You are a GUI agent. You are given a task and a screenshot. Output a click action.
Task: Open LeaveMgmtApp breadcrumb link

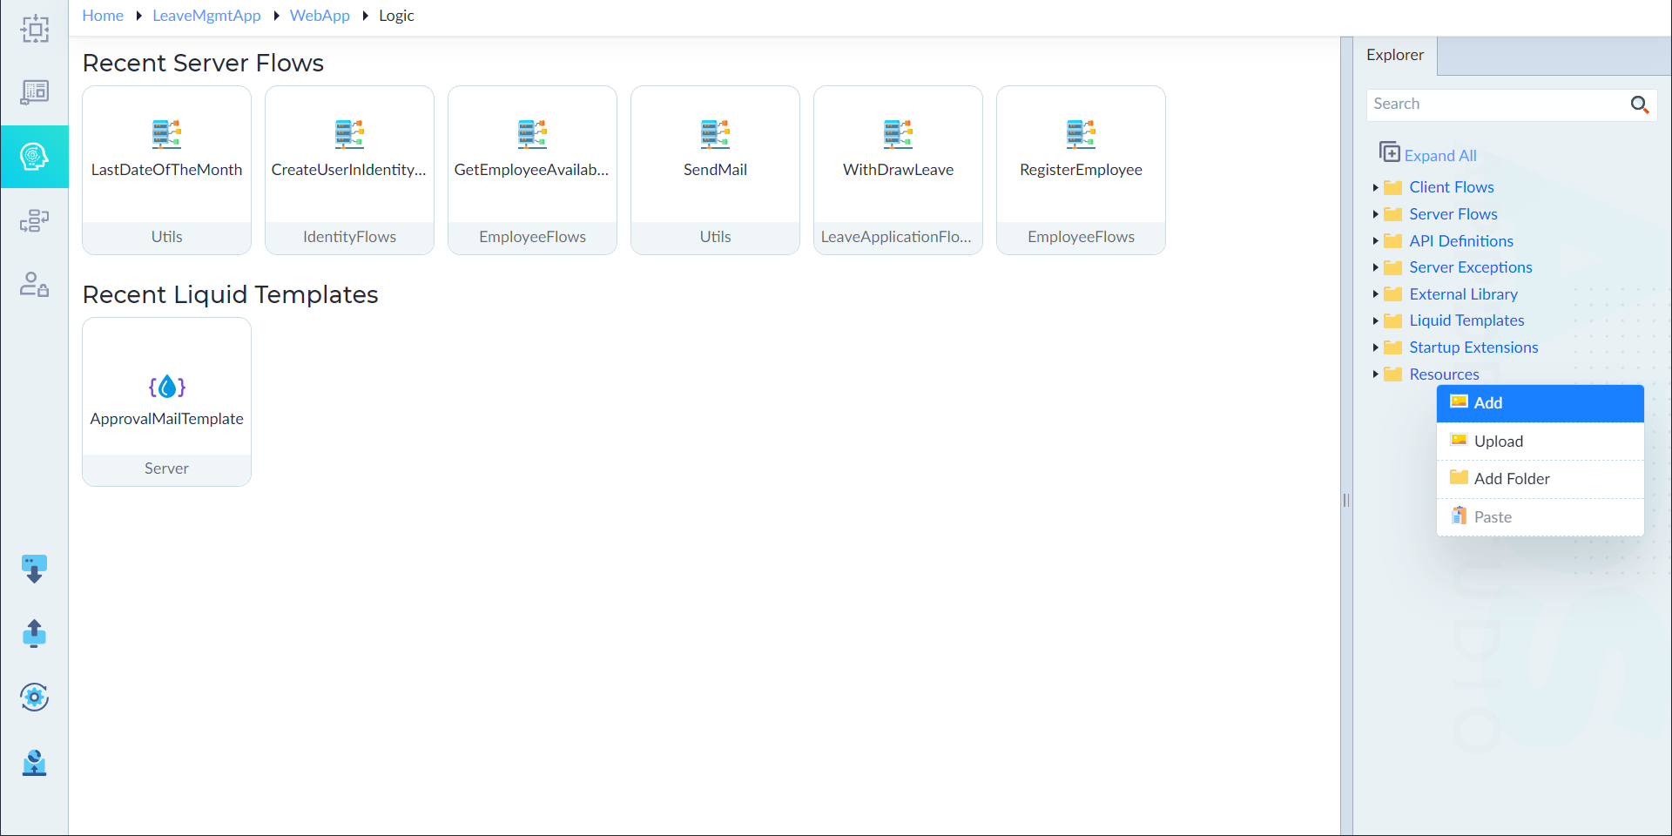coord(206,16)
